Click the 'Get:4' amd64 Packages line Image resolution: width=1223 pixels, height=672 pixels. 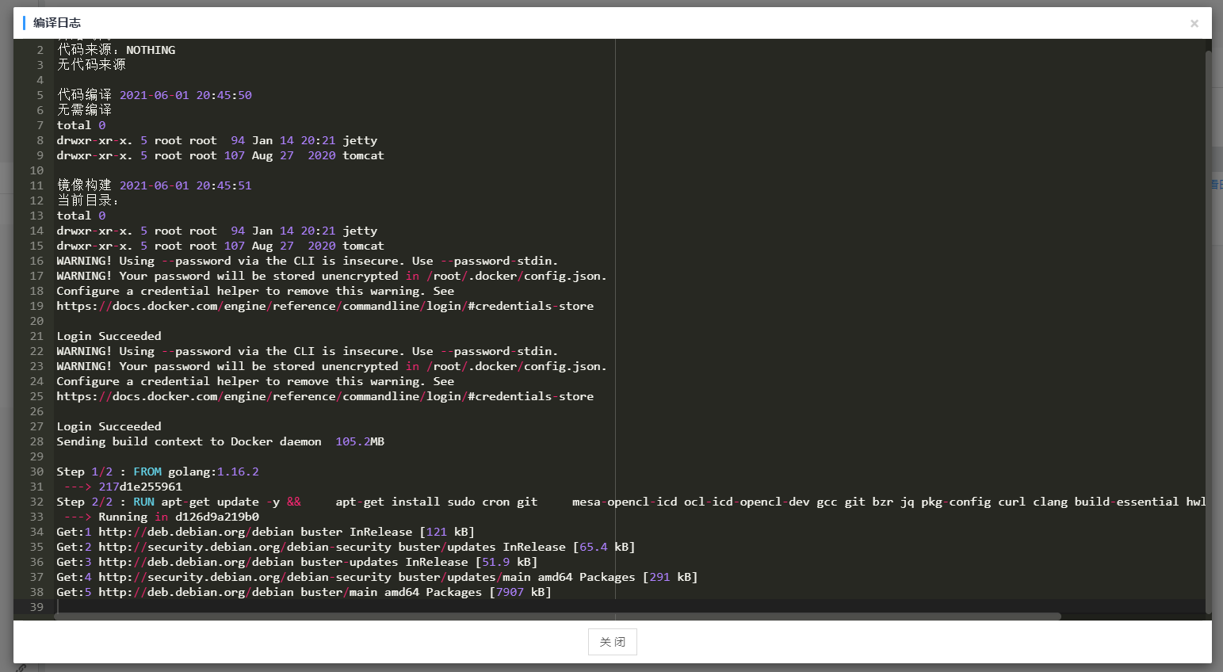click(x=377, y=577)
